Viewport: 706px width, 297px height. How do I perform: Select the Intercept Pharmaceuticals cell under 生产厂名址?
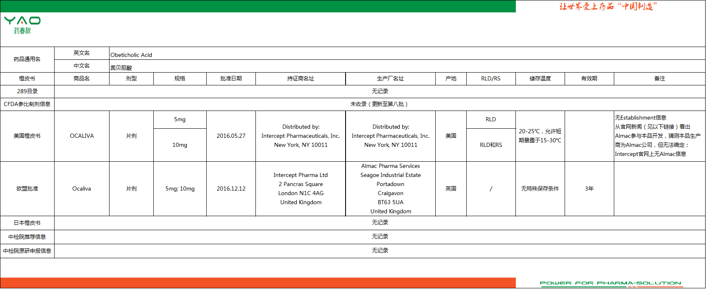pyautogui.click(x=391, y=136)
